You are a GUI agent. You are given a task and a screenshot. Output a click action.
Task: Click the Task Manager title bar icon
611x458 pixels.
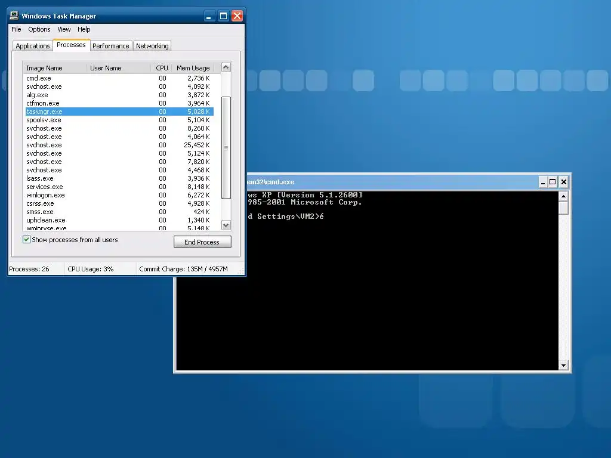pyautogui.click(x=14, y=16)
